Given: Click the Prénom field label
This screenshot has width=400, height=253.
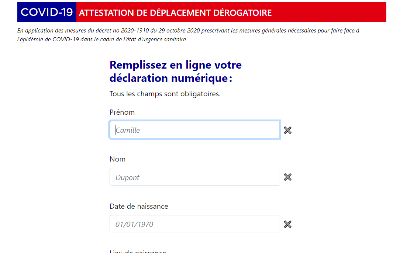Looking at the screenshot, I should [x=122, y=112].
